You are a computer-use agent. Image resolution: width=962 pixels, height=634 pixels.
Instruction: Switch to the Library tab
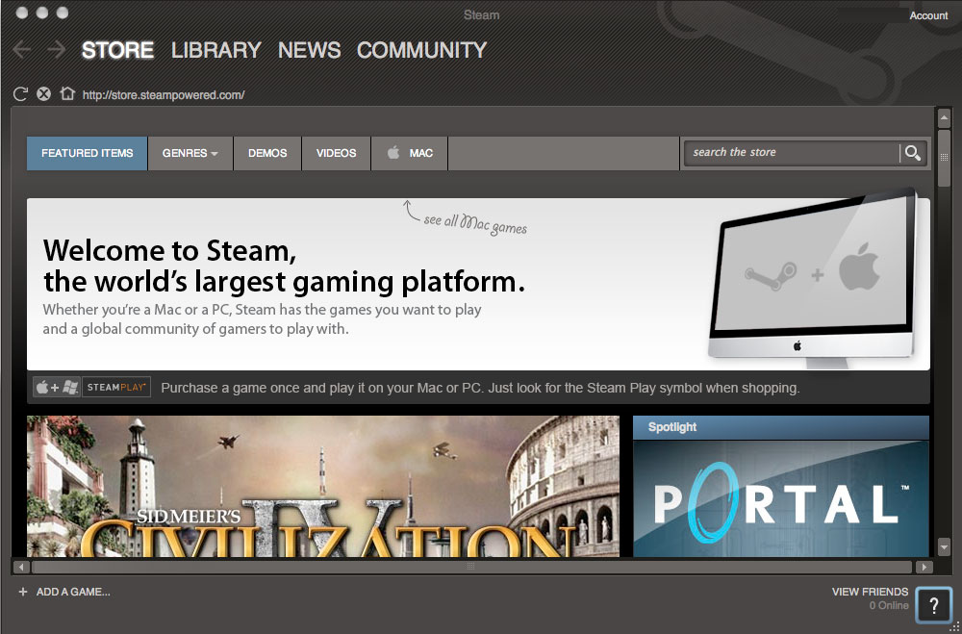215,50
